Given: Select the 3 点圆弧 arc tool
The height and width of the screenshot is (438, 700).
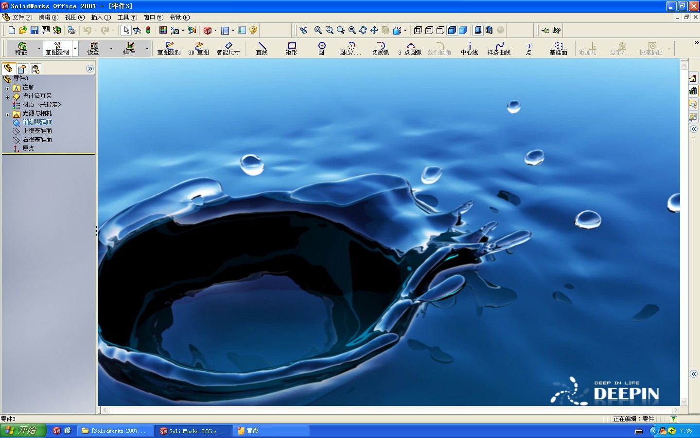Looking at the screenshot, I should click(x=410, y=48).
